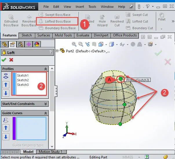Image resolution: width=175 pixels, height=159 pixels.
Task: Click the PropertyManager scrollbar down arrow
Action: tap(52, 147)
